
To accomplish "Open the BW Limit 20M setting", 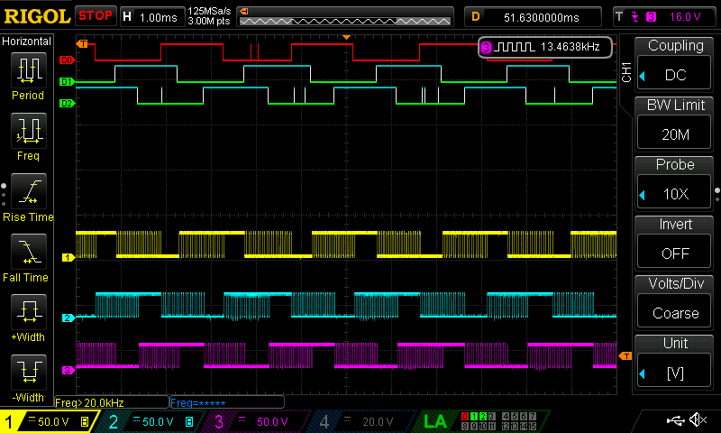I will pyautogui.click(x=674, y=123).
